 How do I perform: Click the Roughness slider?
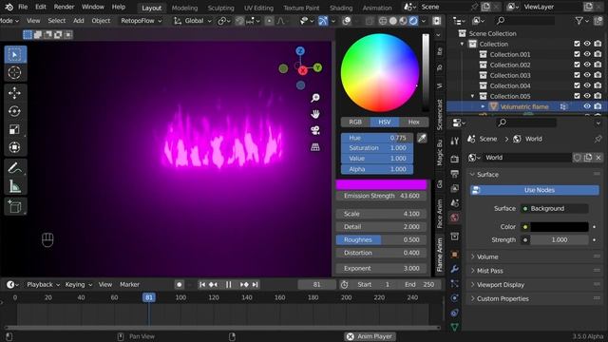pyautogui.click(x=381, y=240)
